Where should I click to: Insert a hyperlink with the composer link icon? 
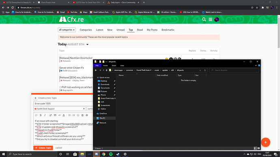coord(51,115)
